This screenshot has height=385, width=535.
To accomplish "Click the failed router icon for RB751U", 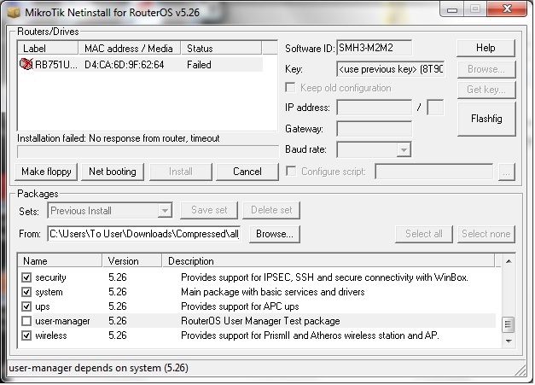I will (26, 64).
